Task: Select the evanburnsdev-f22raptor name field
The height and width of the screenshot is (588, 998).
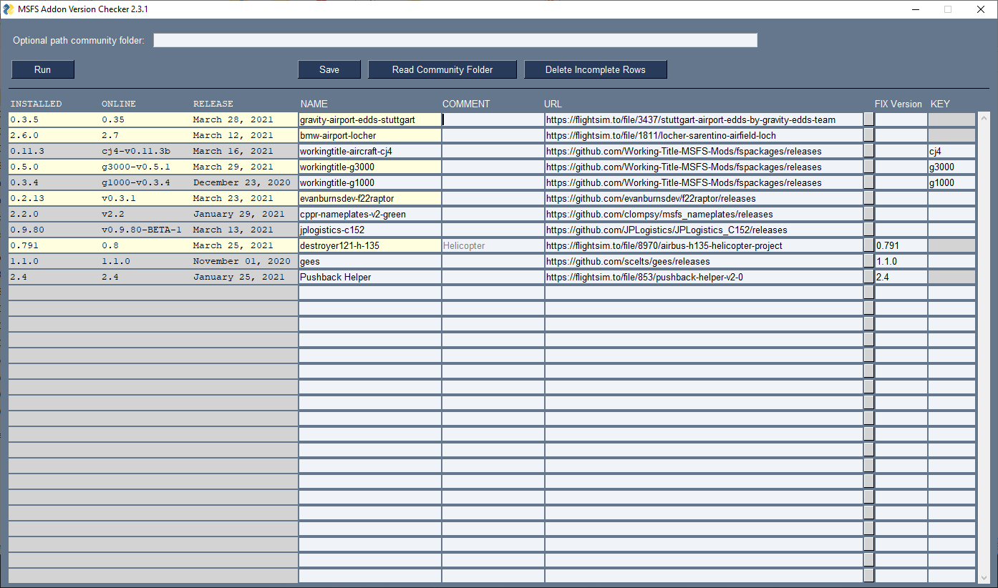Action: point(369,198)
